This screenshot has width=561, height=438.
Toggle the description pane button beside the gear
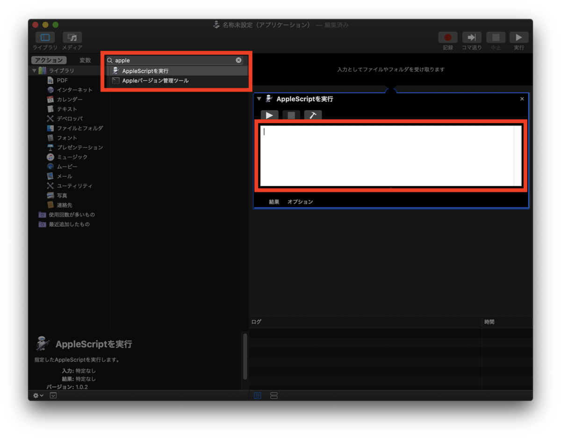pos(53,395)
